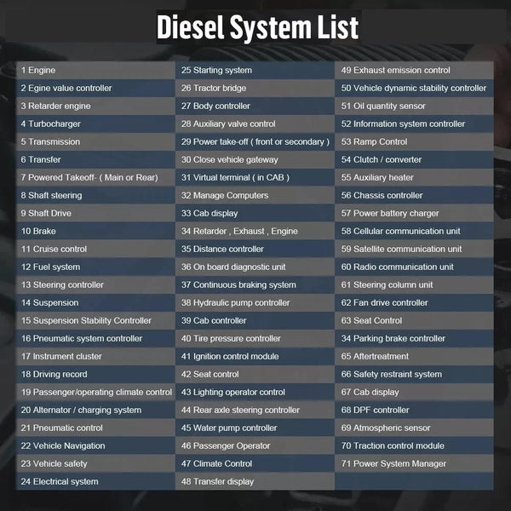The height and width of the screenshot is (511, 511).
Task: Select '50 Vehicle dynamic stability controller'
Action: pos(414,88)
